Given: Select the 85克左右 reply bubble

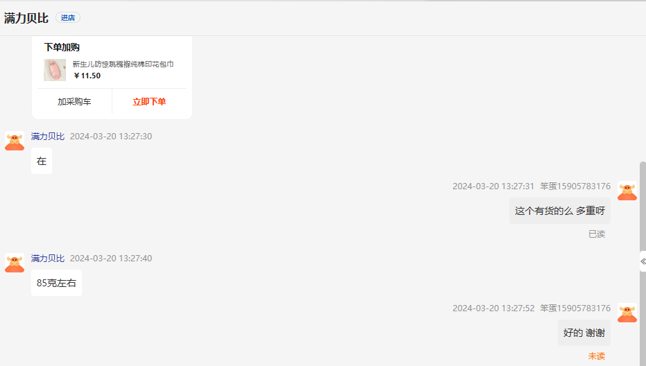Looking at the screenshot, I should 56,283.
